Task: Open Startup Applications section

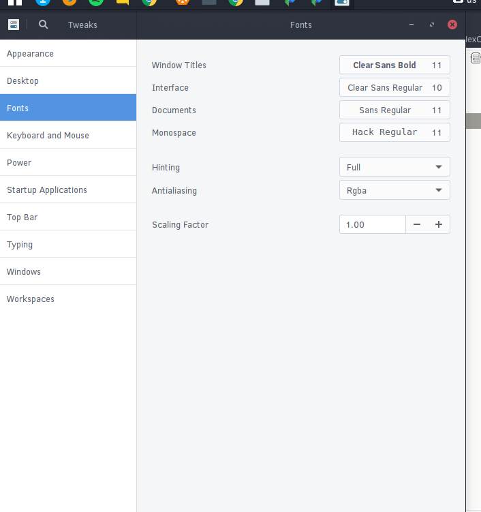Action: [68, 190]
